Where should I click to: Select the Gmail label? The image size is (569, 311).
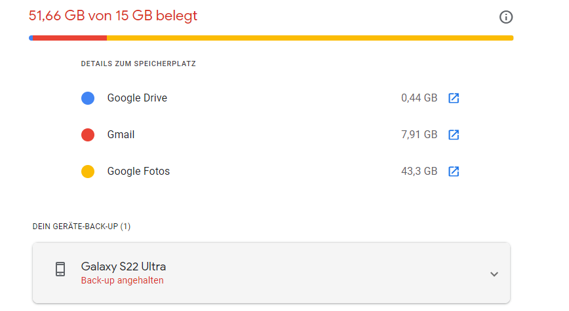click(121, 135)
